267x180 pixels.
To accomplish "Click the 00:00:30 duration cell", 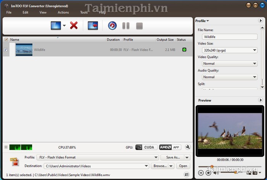I will 116,50.
